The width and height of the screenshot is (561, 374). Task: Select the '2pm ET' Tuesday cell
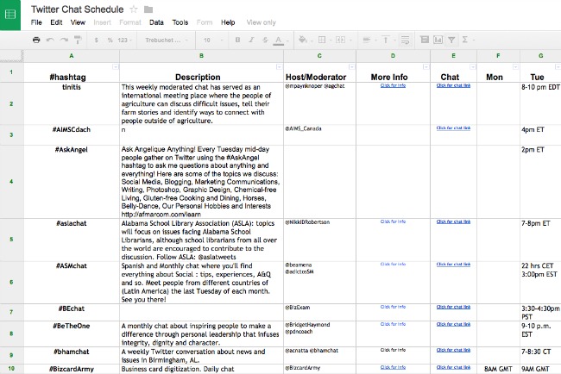540,182
